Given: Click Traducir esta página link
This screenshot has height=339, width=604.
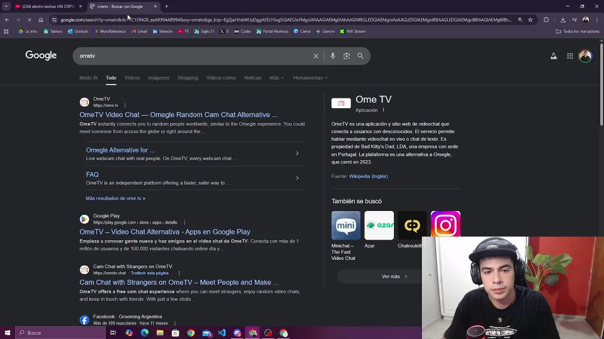Looking at the screenshot, I should click(x=150, y=273).
